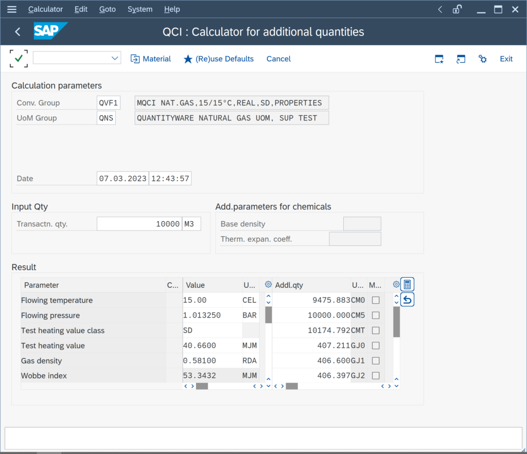The height and width of the screenshot is (454, 527).
Task: Expand the command field dropdown
Action: coord(115,58)
